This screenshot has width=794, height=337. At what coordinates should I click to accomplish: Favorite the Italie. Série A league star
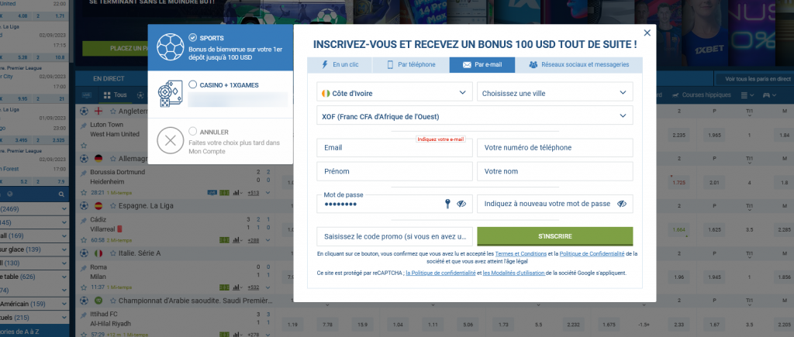[x=113, y=253]
